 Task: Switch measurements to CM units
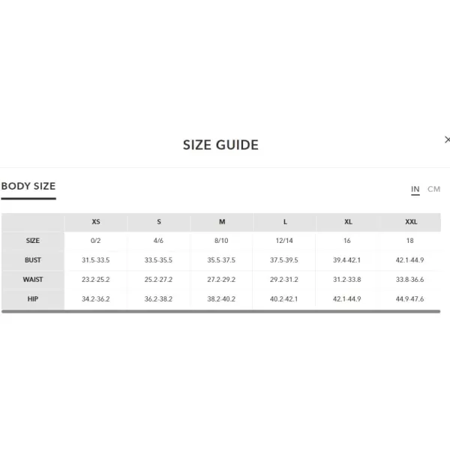tap(433, 189)
